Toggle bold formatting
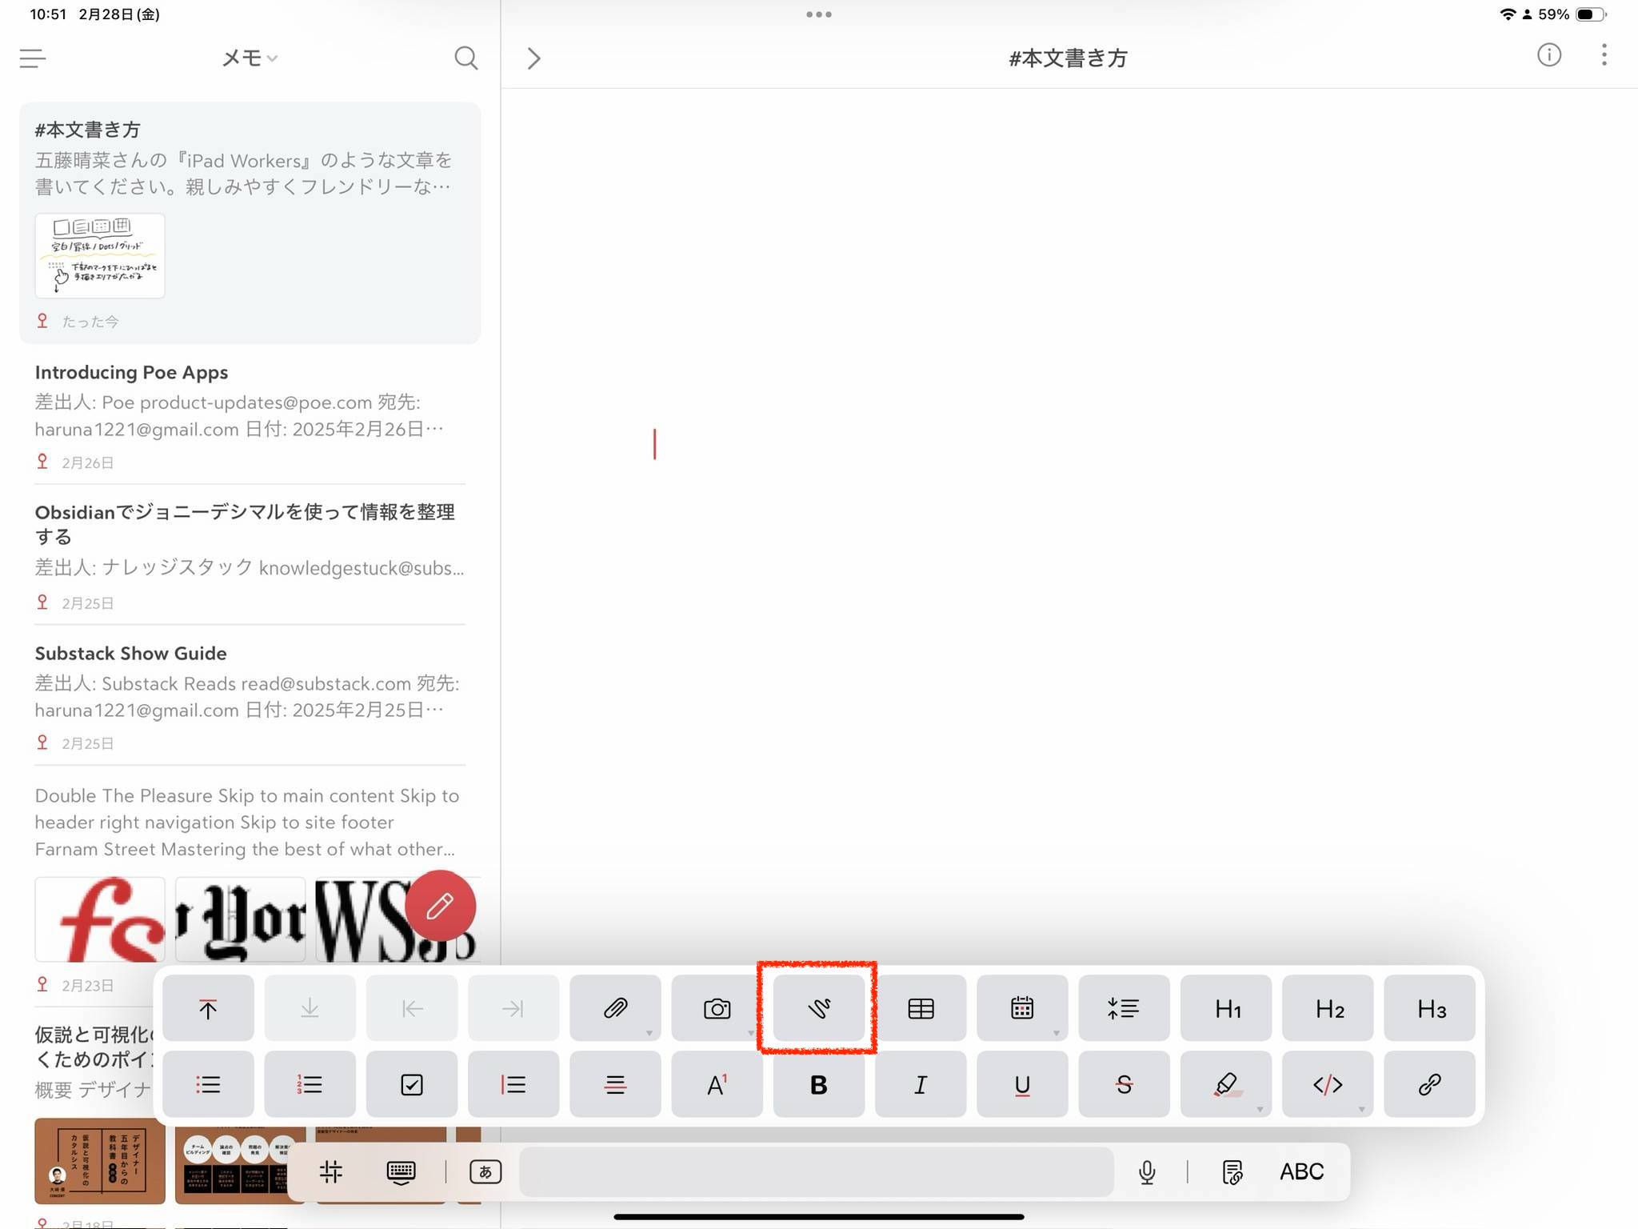The width and height of the screenshot is (1638, 1229). tap(818, 1084)
